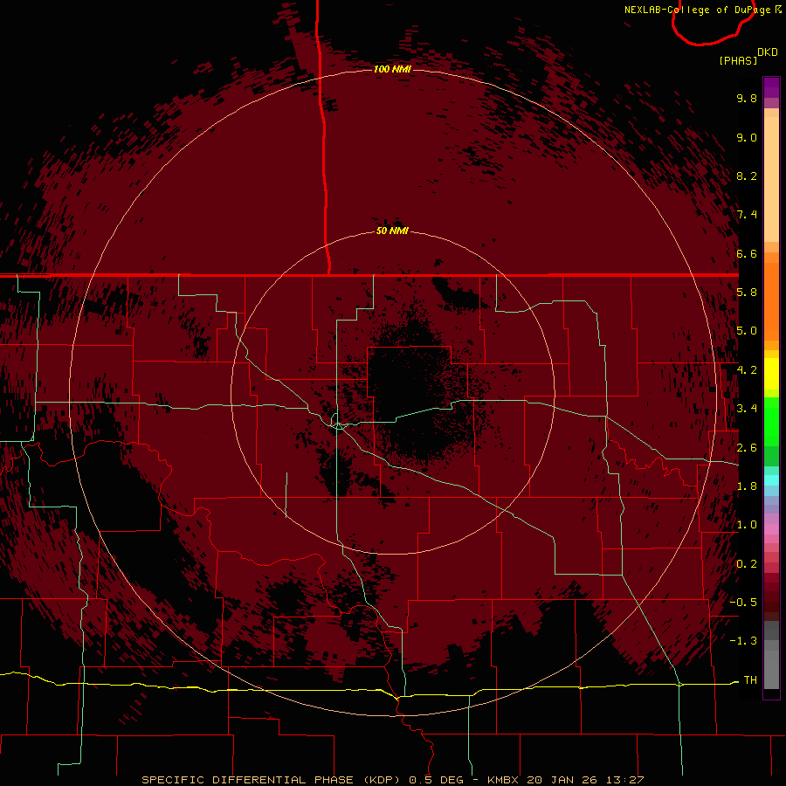Click the gray segment of the color bar
Image resolution: width=786 pixels, height=786 pixels.
click(771, 655)
